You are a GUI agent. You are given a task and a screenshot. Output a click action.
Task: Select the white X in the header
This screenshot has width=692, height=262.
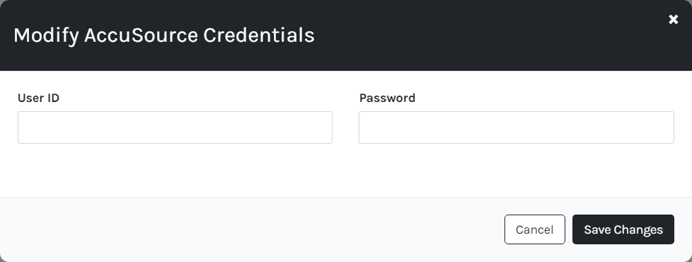(x=673, y=19)
